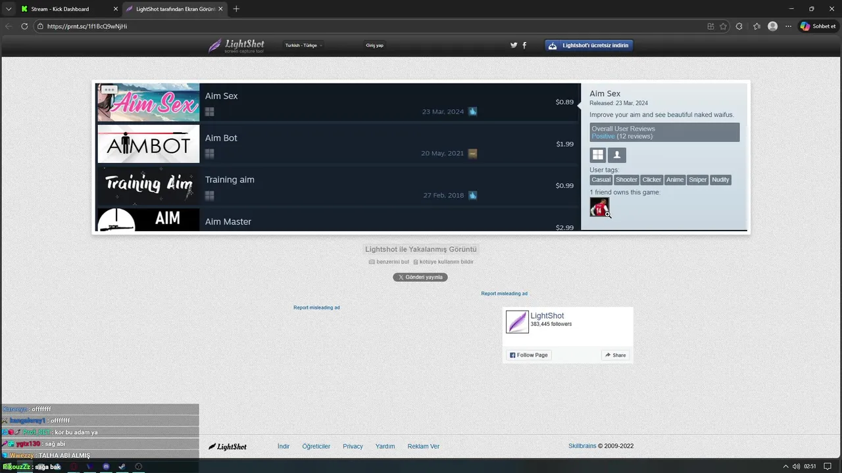Click the X Gönderi yayınla button
842x473 pixels.
420,277
